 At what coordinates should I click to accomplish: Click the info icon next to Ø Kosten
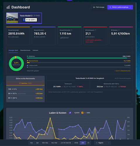tap(119, 30)
